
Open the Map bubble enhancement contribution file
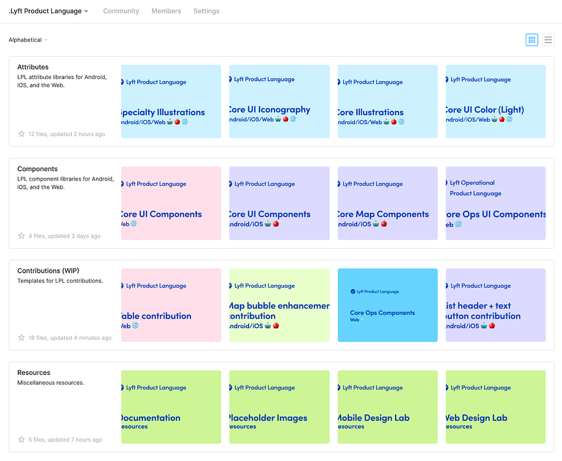[279, 305]
